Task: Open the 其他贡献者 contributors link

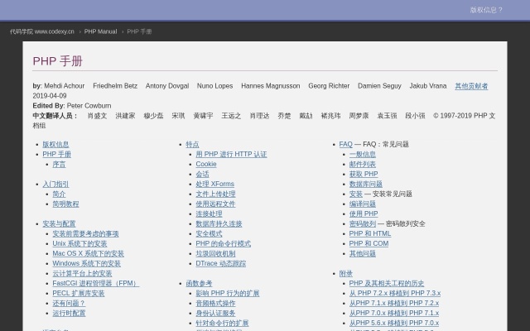Action: [x=471, y=85]
